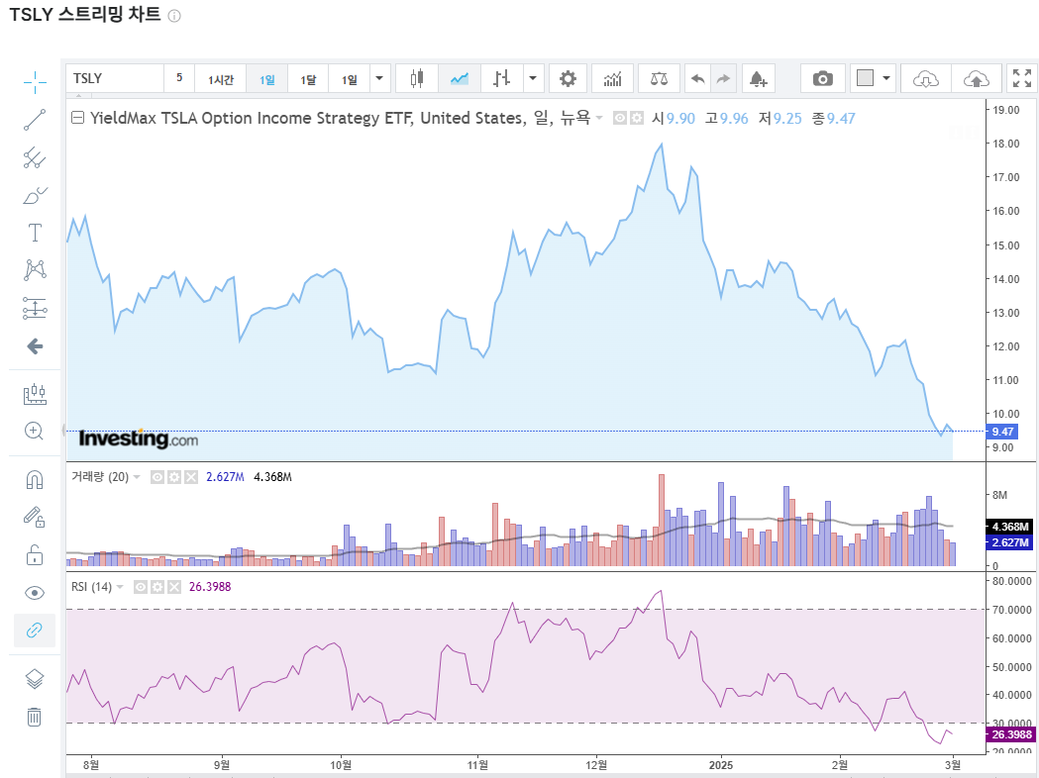Viewport: 1039px width, 778px height.
Task: Click the 2025 label on time axis
Action: tap(721, 765)
